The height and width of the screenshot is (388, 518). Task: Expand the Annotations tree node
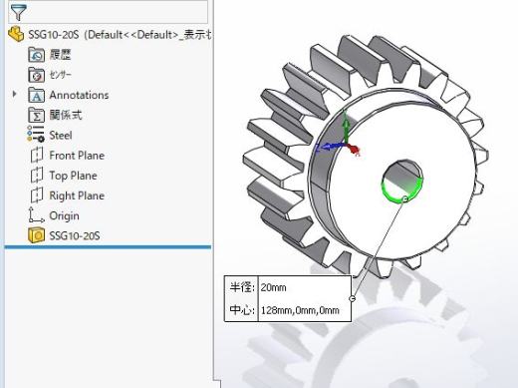click(14, 94)
